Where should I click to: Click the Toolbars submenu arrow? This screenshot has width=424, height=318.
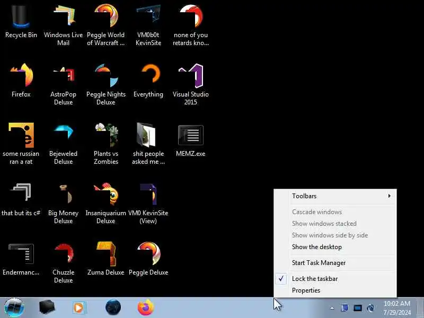[389, 196]
